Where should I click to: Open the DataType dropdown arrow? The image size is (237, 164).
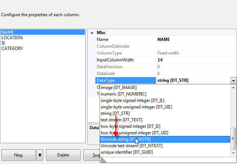(x=233, y=81)
